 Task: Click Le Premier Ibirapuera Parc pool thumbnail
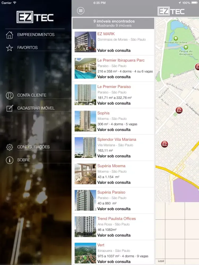pos(85,68)
